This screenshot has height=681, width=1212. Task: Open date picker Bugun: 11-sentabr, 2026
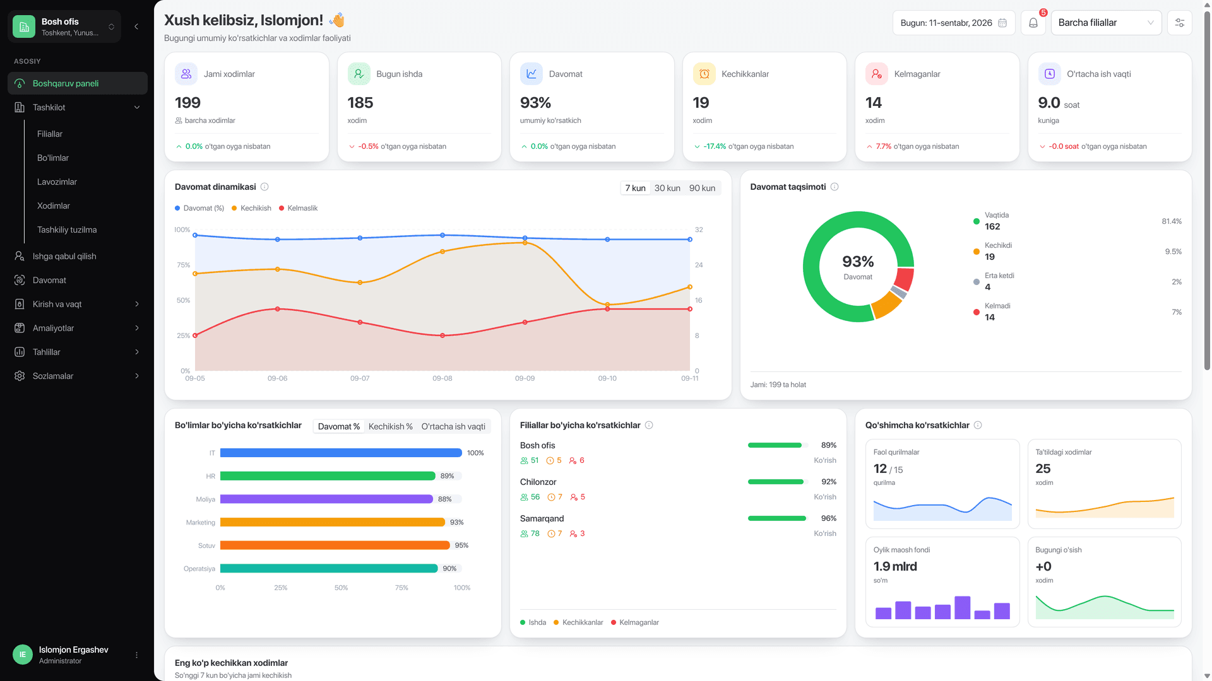pyautogui.click(x=954, y=23)
